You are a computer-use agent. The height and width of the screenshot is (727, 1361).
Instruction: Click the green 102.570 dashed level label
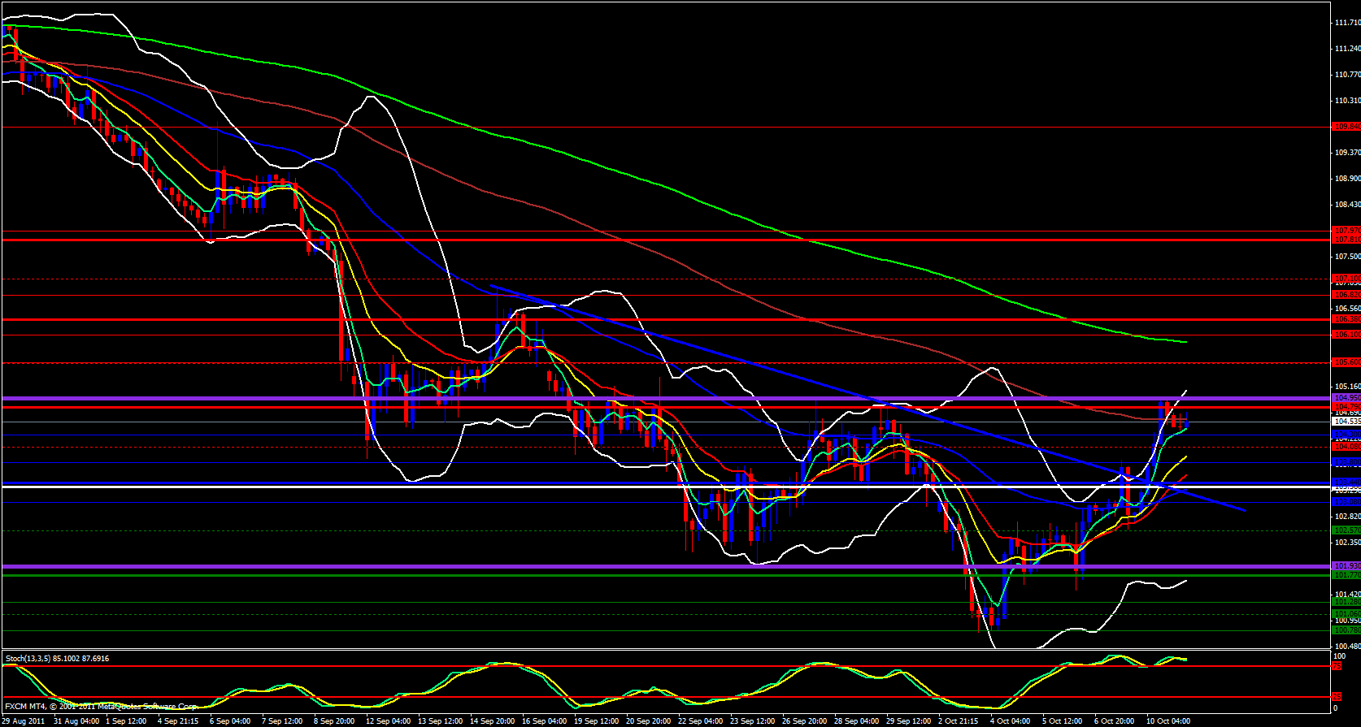1346,530
